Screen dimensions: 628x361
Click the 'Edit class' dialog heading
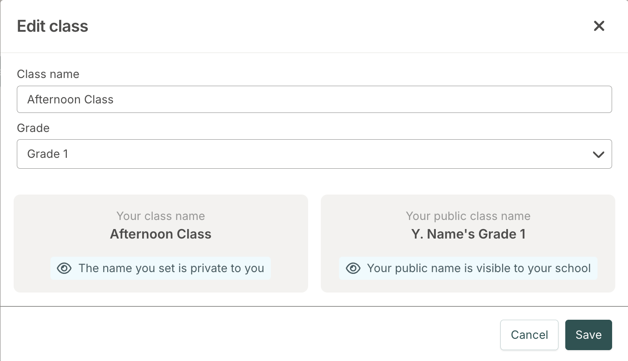point(53,26)
